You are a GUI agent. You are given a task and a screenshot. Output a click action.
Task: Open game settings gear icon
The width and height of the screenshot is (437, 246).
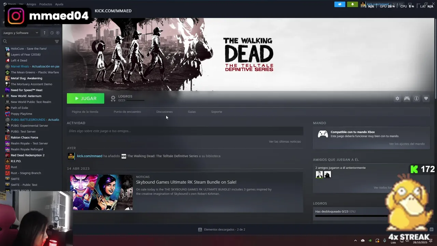(397, 98)
